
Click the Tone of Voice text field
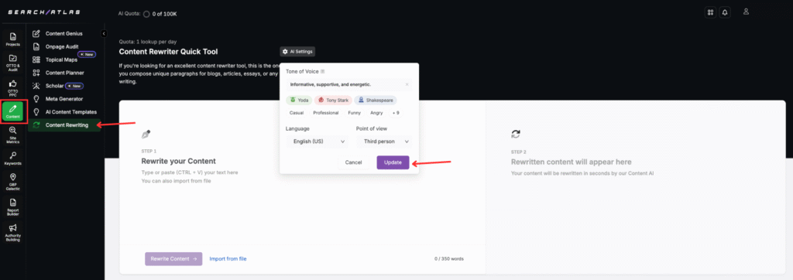[x=349, y=84]
